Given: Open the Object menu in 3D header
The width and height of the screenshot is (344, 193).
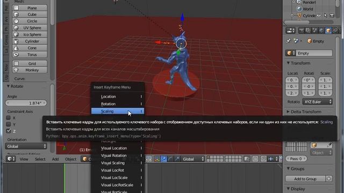Looking at the screenshot, I should (70, 159).
